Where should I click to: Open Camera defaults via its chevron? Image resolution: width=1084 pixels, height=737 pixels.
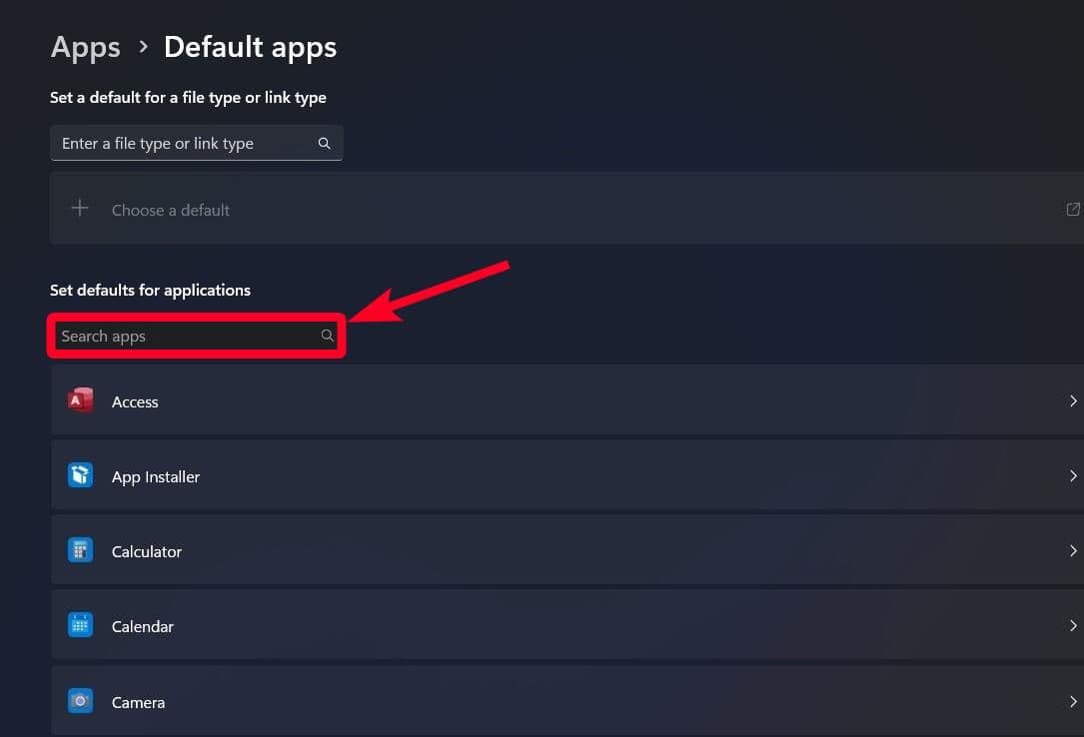click(1073, 701)
